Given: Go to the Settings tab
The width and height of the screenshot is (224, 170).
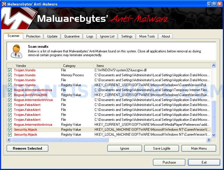Looking at the screenshot, I should 127,36.
